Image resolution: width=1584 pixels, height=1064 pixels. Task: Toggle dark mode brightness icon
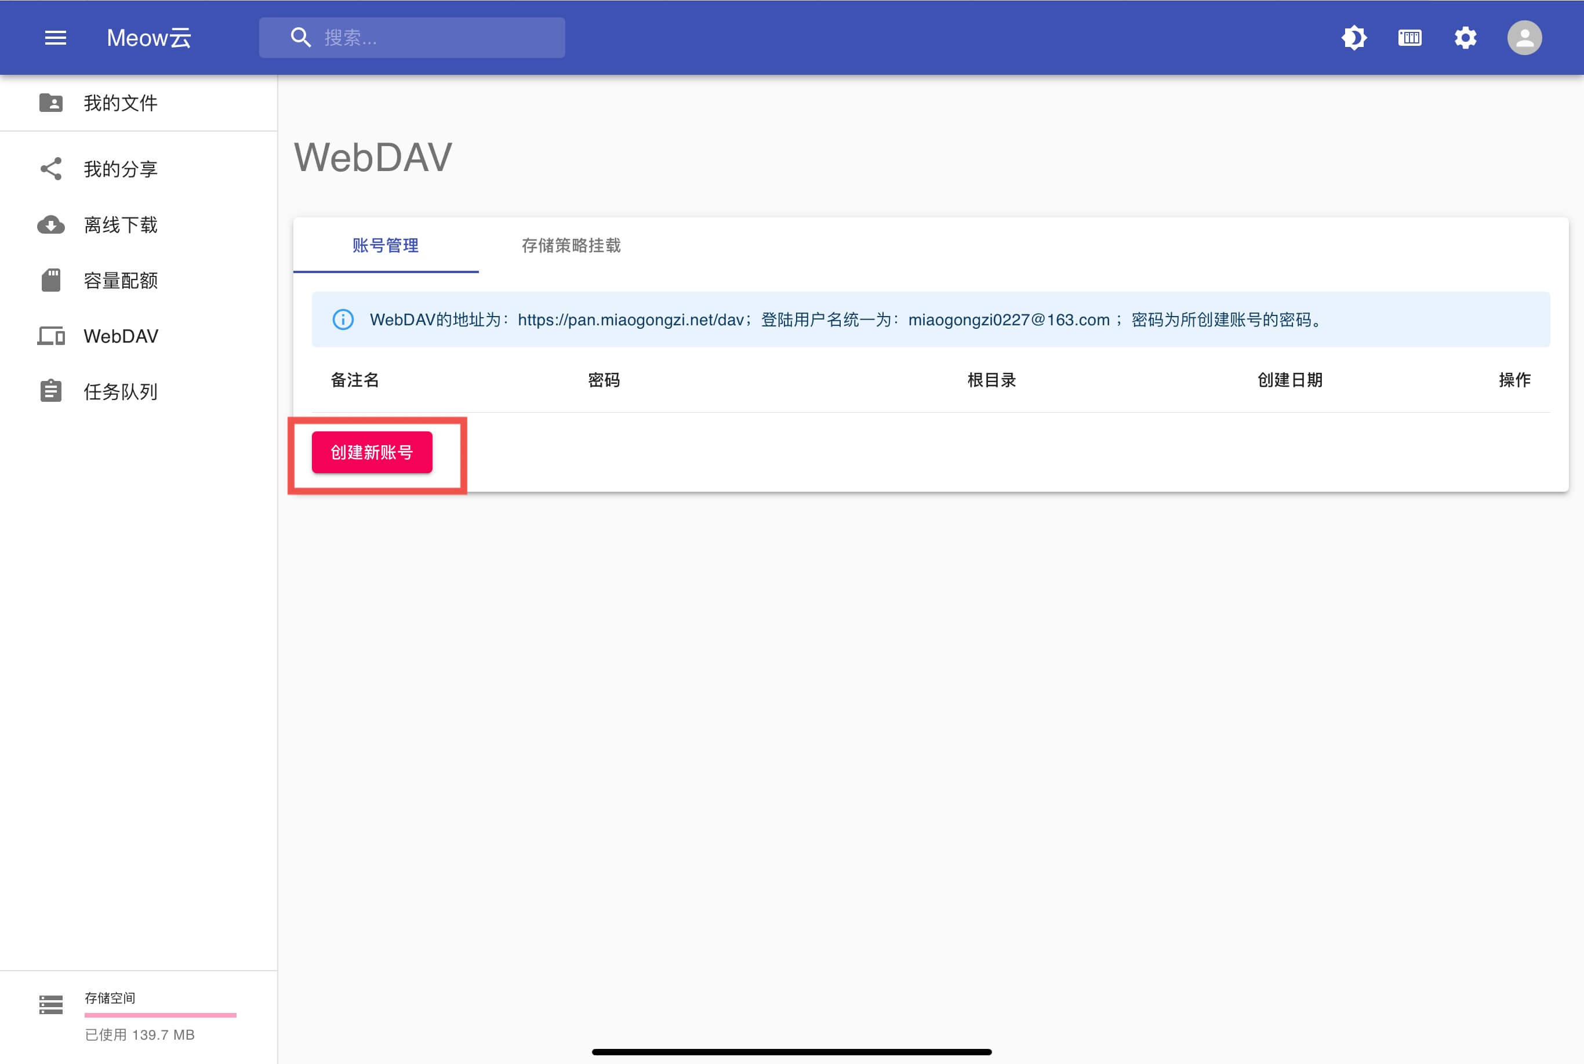(1353, 38)
